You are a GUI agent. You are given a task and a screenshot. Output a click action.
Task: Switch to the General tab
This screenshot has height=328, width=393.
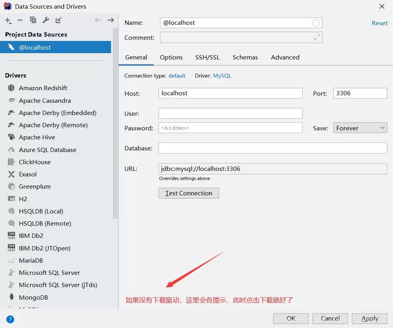point(136,57)
